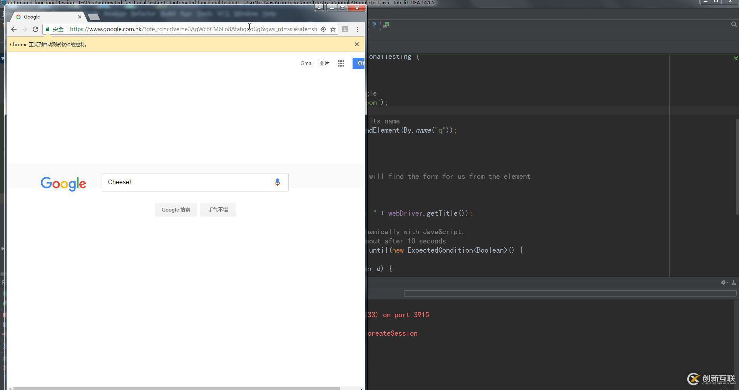
Task: Dismiss the yellow automation infobar
Action: click(x=357, y=44)
